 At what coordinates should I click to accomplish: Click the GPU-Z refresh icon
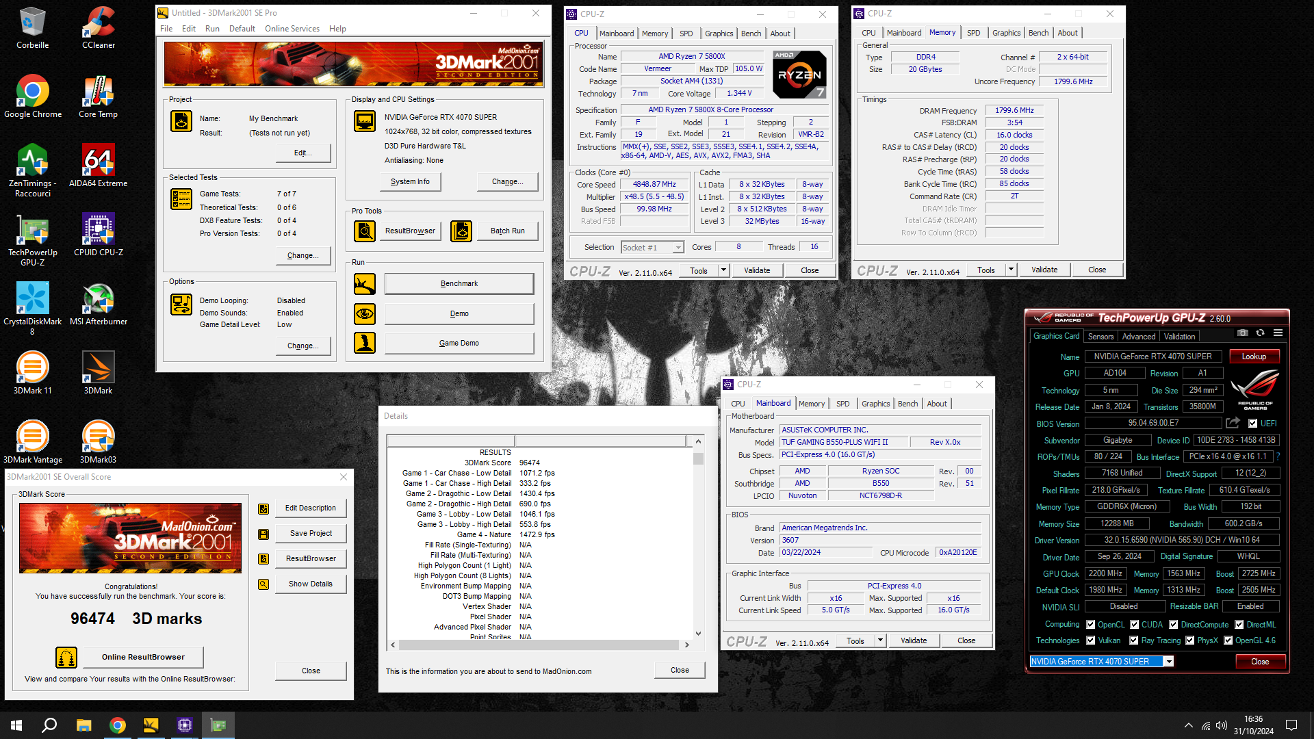[x=1260, y=333]
